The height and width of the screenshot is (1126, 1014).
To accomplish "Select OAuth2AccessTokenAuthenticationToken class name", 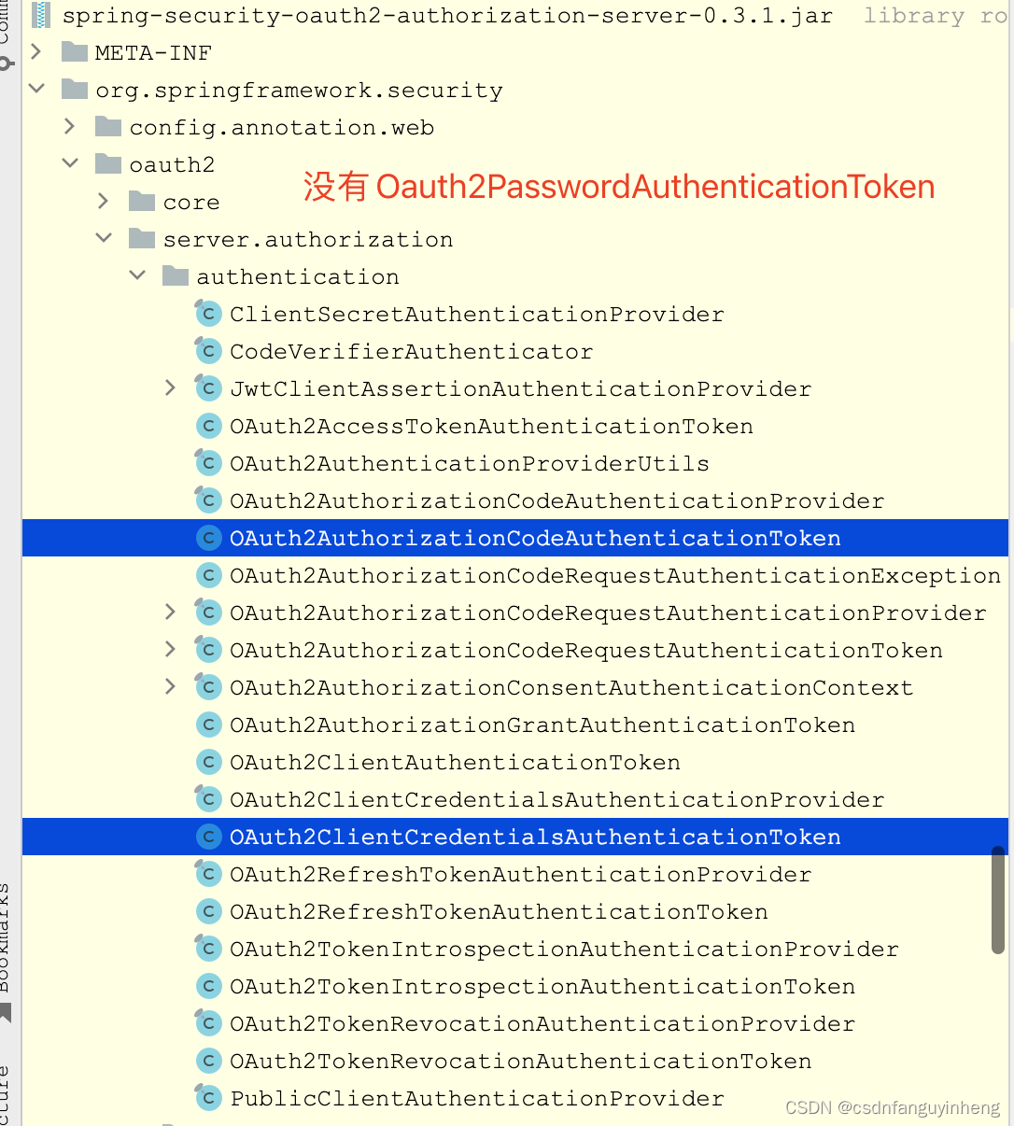I will (x=491, y=427).
